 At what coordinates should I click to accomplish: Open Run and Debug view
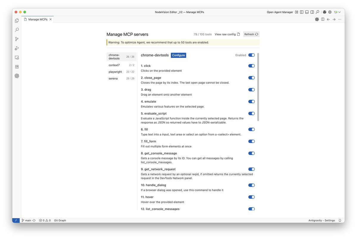(17, 48)
